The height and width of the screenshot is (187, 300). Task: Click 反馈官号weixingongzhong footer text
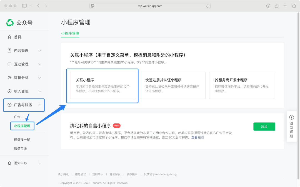pyautogui.click(x=160, y=174)
